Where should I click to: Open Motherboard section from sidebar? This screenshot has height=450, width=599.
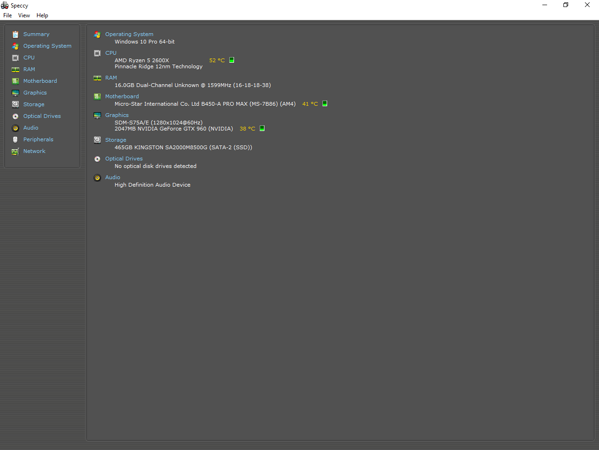[40, 81]
